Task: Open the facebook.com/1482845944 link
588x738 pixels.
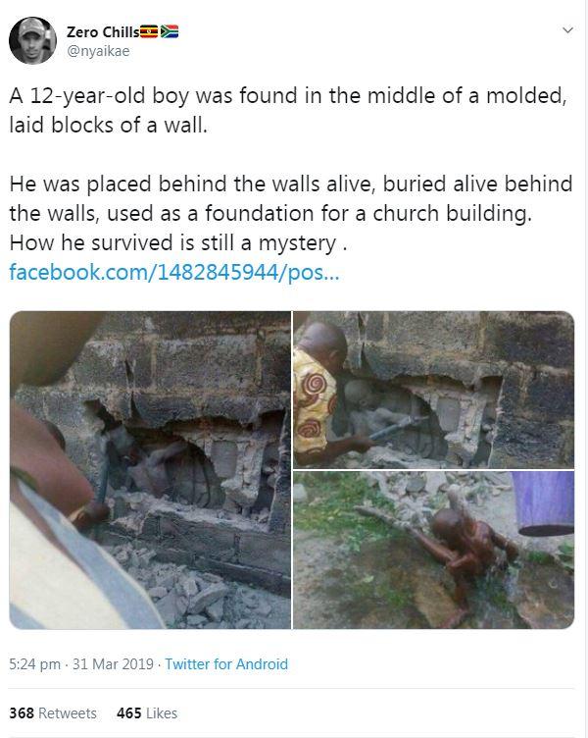Action: (x=173, y=272)
